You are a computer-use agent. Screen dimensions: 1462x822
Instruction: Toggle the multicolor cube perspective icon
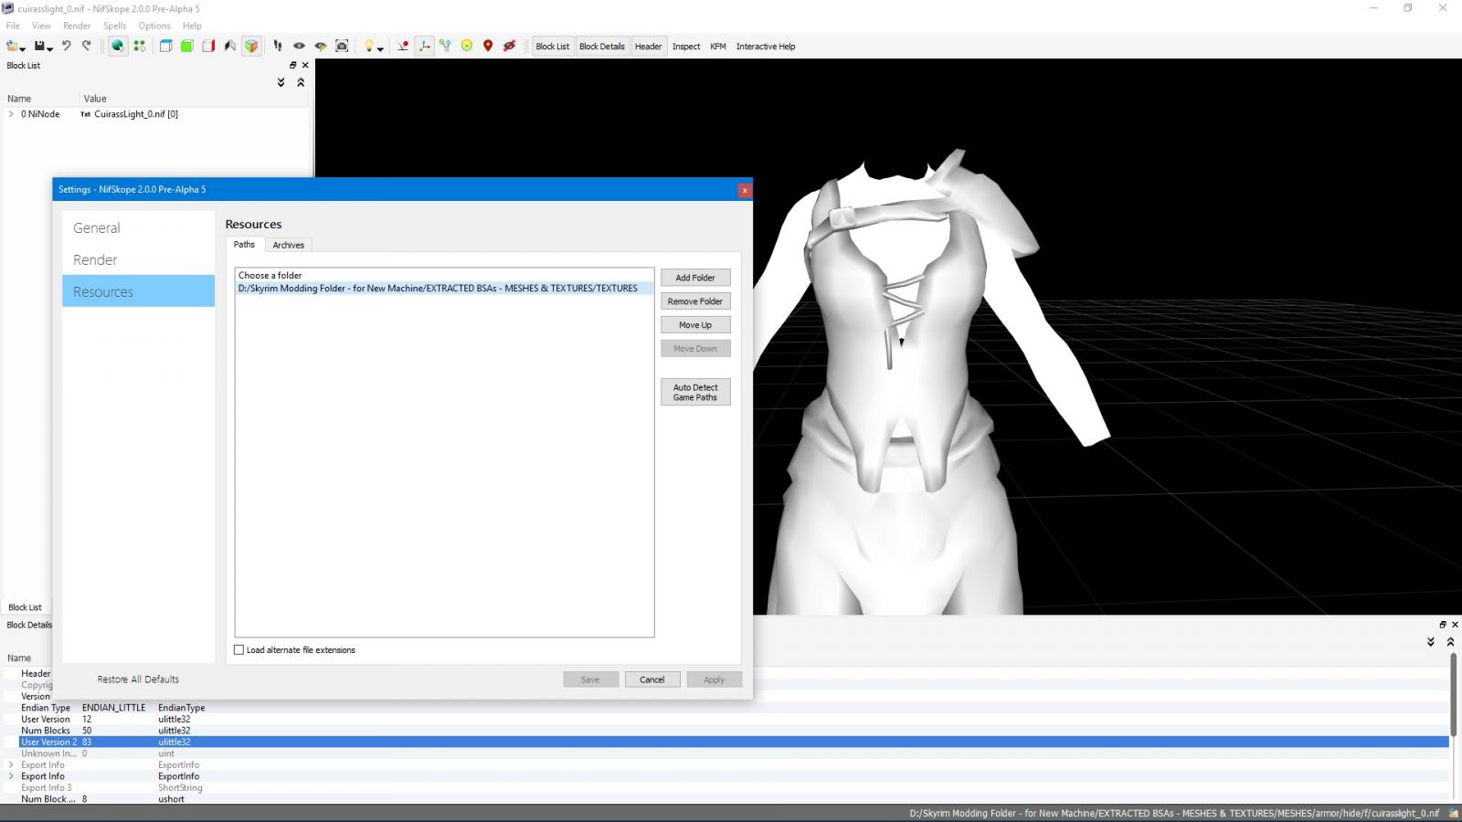[x=251, y=46]
